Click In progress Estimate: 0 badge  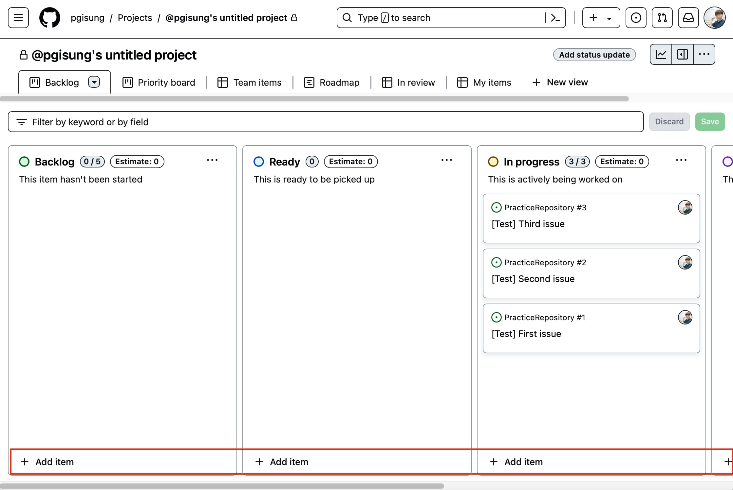622,162
